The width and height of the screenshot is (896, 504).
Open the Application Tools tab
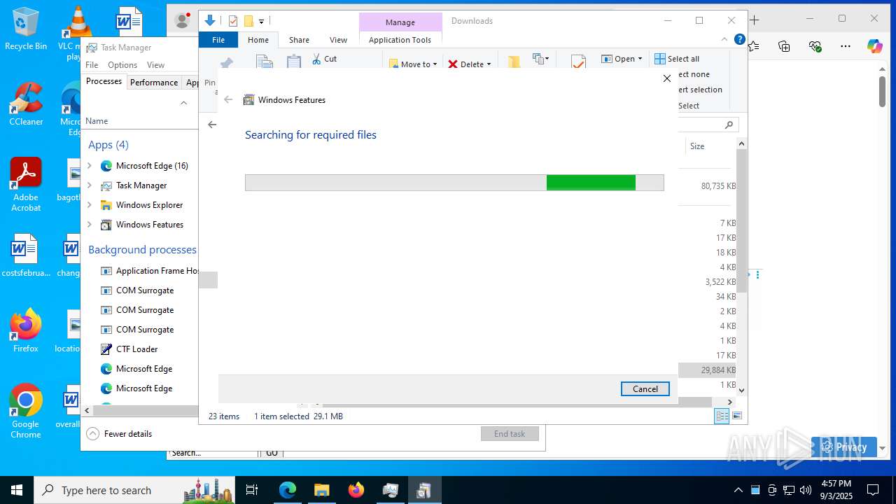point(400,40)
